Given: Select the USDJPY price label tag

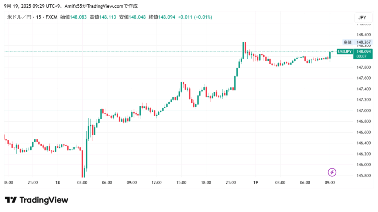Looking at the screenshot, I should (345, 52).
